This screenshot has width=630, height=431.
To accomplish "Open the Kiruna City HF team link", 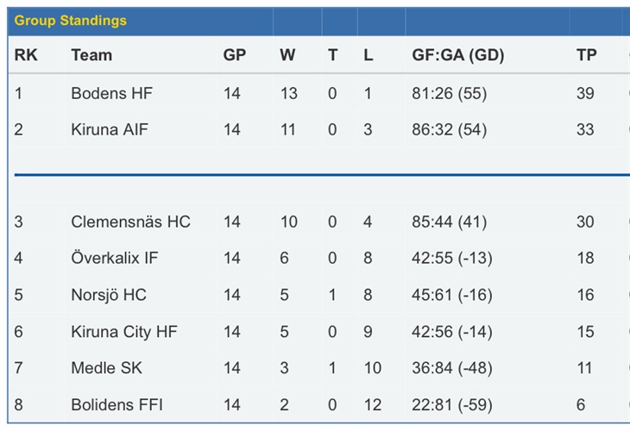I will pyautogui.click(x=124, y=332).
